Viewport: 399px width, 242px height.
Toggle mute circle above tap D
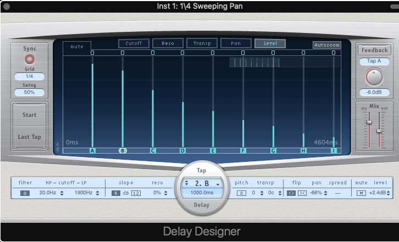click(x=182, y=53)
